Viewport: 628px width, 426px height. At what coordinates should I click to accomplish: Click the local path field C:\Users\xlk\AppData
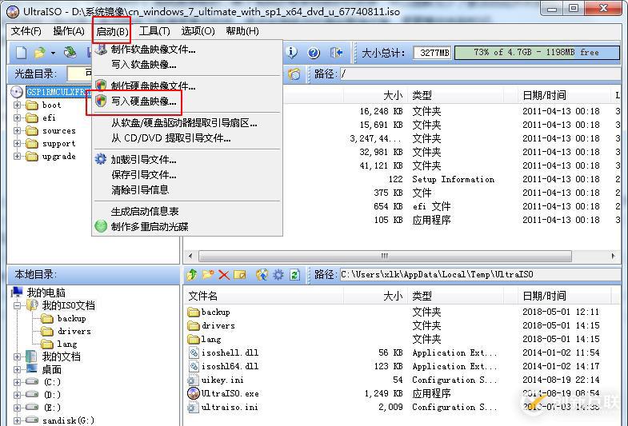(x=480, y=275)
